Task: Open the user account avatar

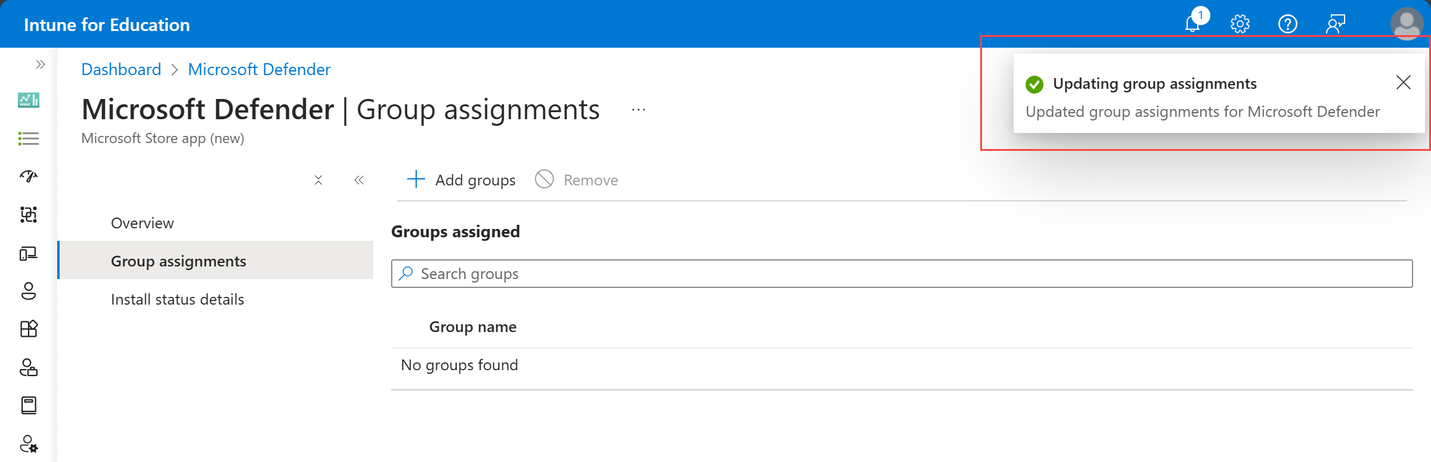Action: click(1407, 24)
